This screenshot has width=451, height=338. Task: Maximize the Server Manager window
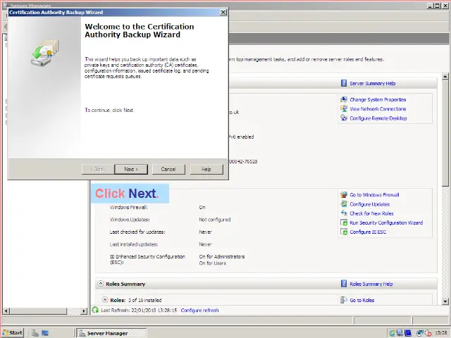tap(437, 6)
